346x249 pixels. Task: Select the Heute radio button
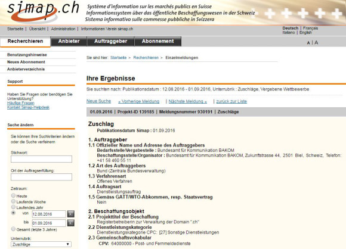tap(13, 195)
